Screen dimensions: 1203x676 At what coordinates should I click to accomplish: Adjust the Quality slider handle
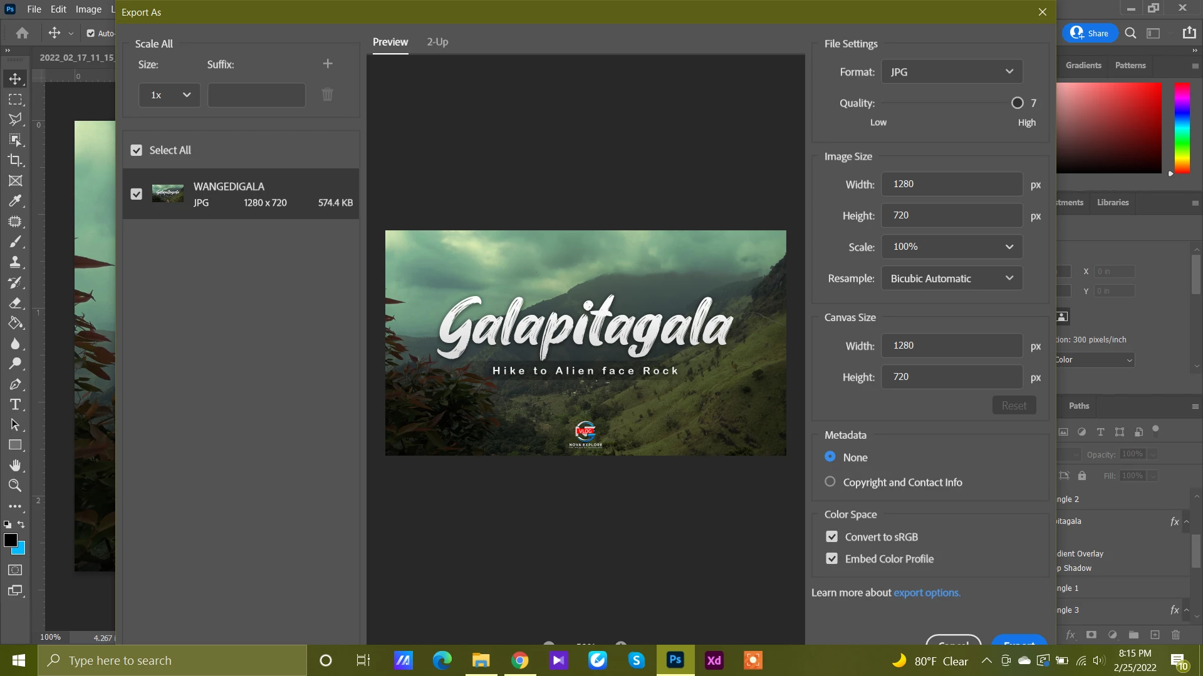click(1017, 103)
